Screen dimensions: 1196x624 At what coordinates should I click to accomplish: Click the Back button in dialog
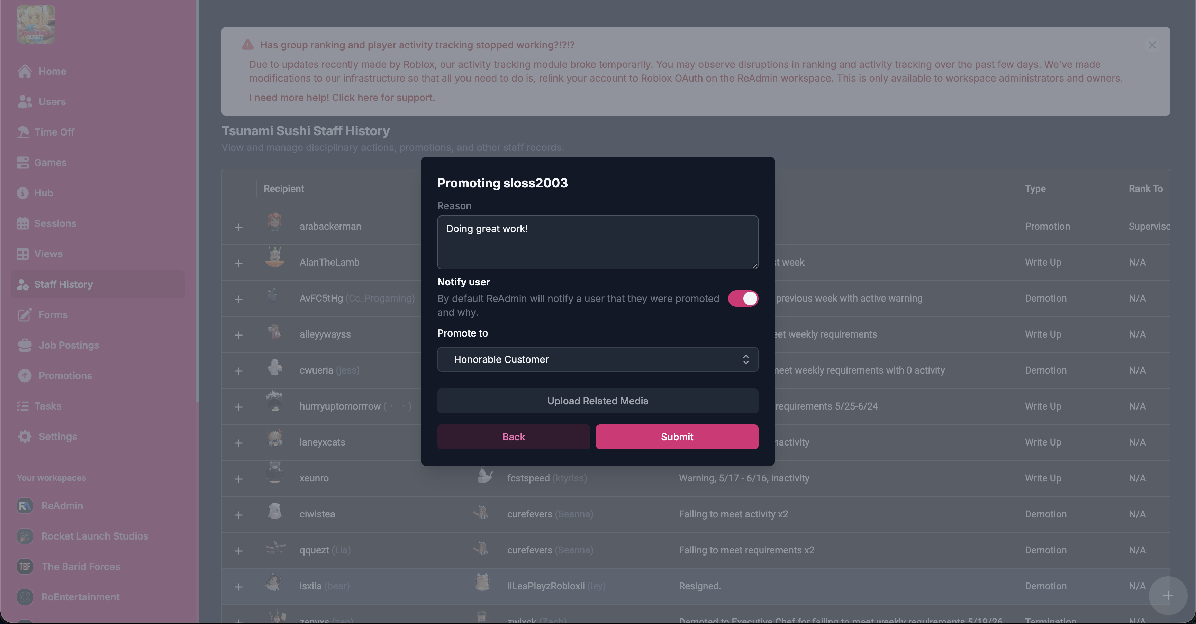(514, 437)
